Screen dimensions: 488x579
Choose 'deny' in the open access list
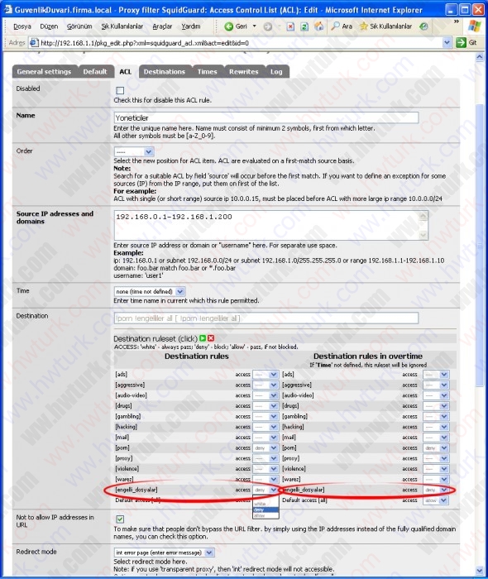point(266,510)
